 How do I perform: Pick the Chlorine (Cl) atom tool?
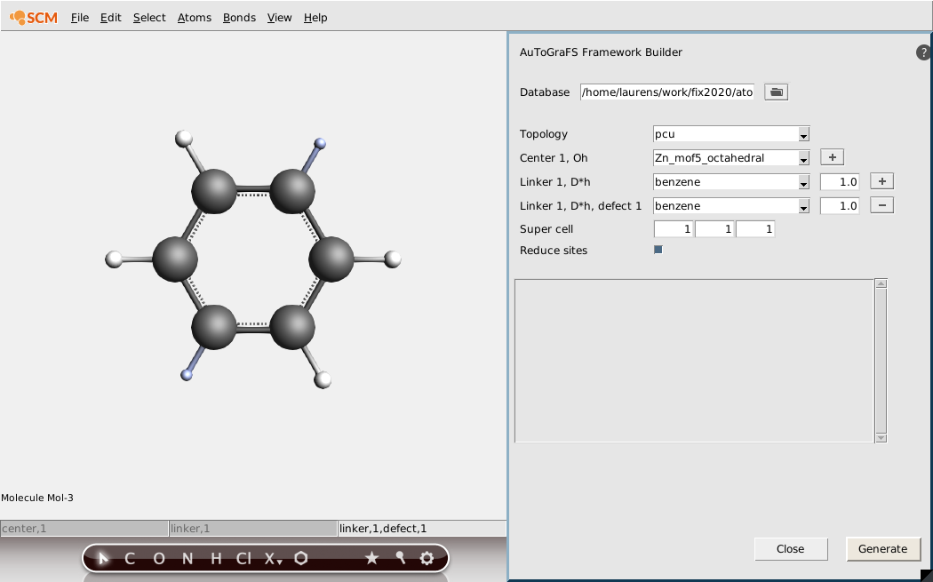244,558
